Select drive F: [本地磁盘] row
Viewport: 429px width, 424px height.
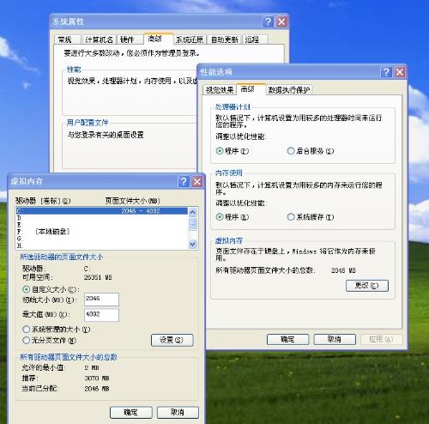tap(102, 232)
